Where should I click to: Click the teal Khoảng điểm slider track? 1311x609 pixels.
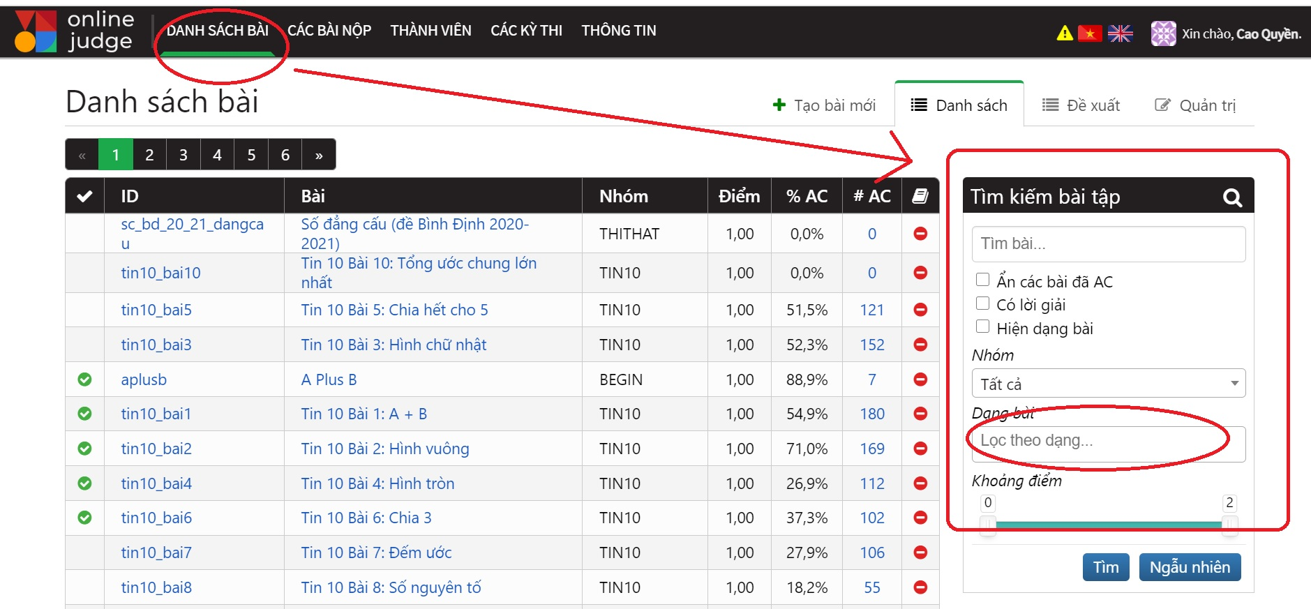[x=1108, y=525]
